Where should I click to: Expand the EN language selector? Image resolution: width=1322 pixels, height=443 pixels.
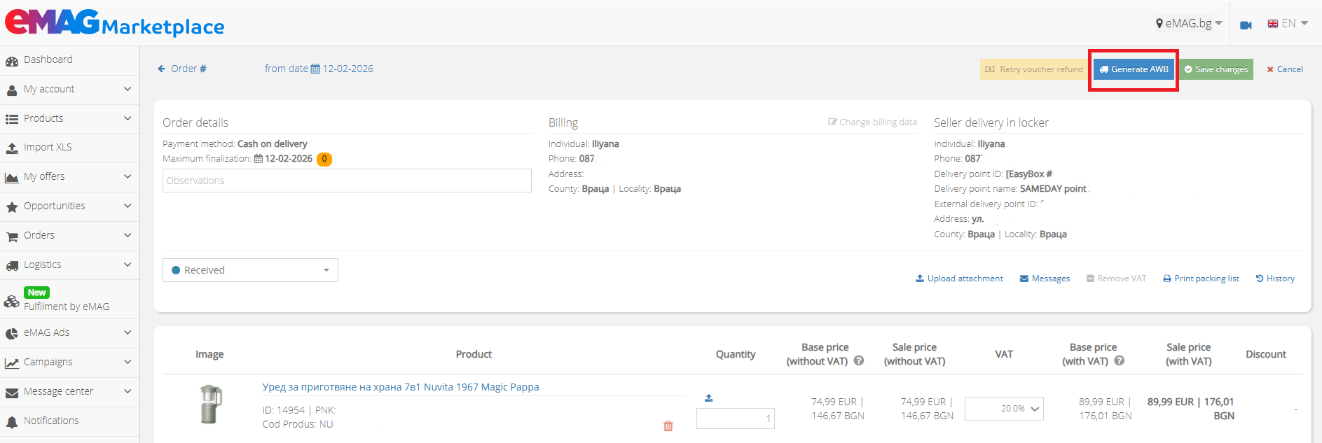(x=1288, y=23)
